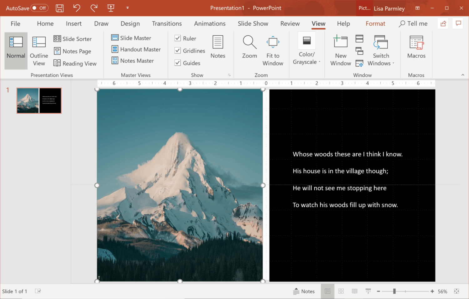Start Slide Show from status bar
The width and height of the screenshot is (469, 299).
[368, 291]
